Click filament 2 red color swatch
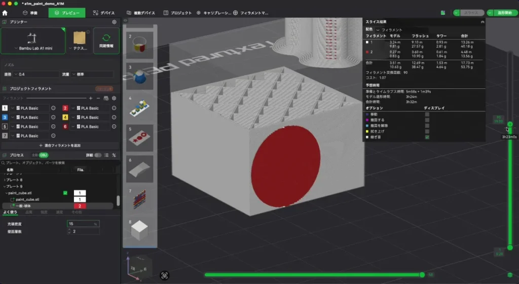Screen dimensions: 519x284 (65, 108)
